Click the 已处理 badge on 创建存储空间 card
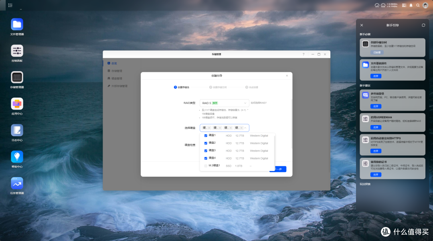The height and width of the screenshot is (241, 433). (377, 52)
